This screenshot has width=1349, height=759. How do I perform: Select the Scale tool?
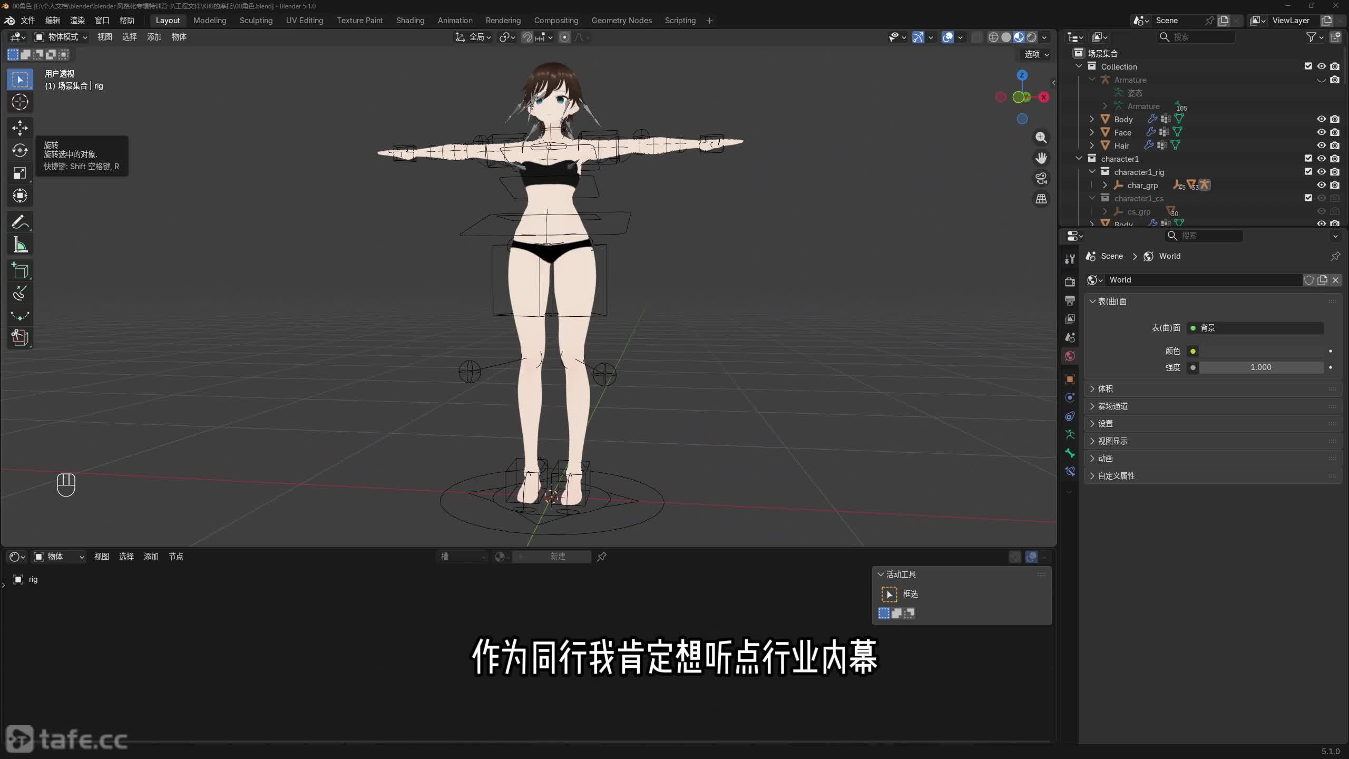pos(20,173)
